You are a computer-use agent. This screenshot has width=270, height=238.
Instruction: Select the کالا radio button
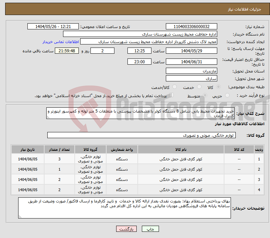[x=219, y=87]
